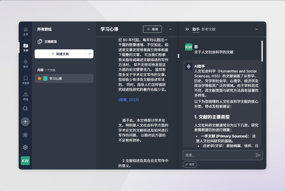The width and height of the screenshot is (285, 191).
Task: Click the paragraph starting 基于此，本文将探讨
Action: click(143, 130)
